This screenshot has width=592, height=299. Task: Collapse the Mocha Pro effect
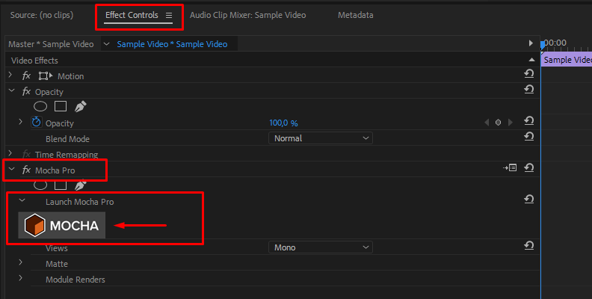(x=11, y=169)
